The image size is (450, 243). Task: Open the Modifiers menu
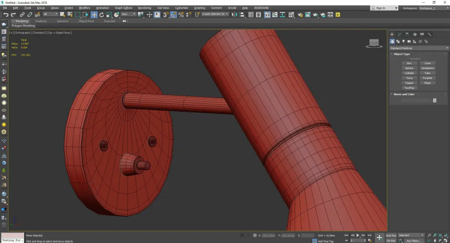click(84, 8)
